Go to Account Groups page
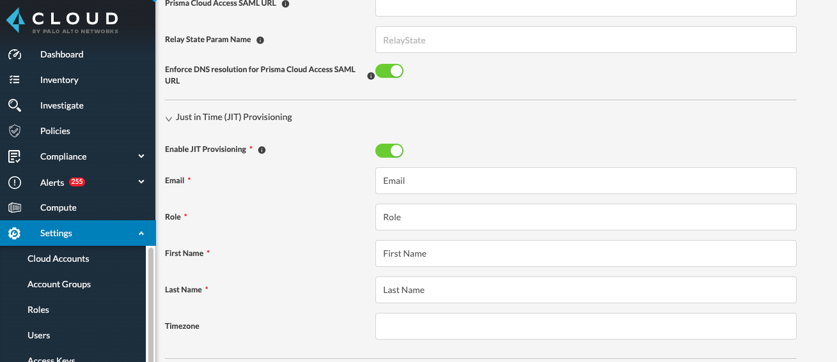The image size is (837, 362). [59, 284]
